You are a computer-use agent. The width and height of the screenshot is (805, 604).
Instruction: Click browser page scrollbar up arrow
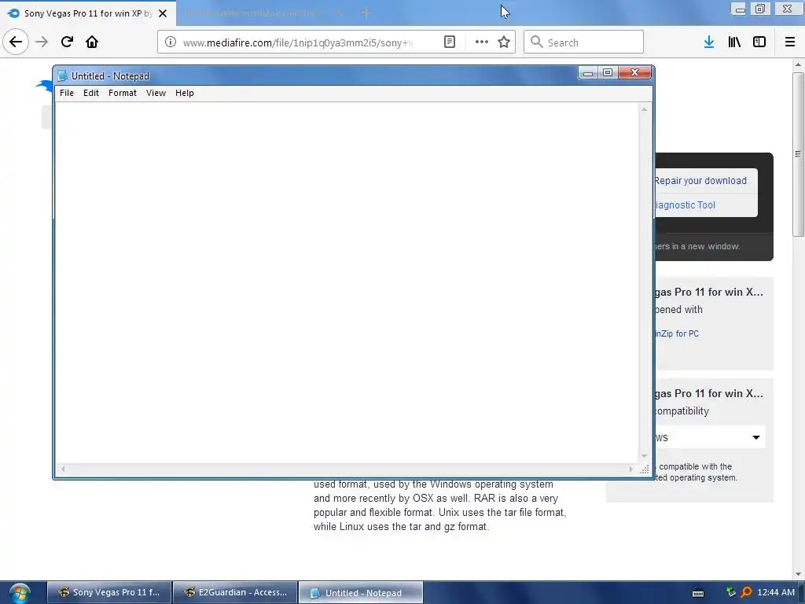pyautogui.click(x=798, y=64)
